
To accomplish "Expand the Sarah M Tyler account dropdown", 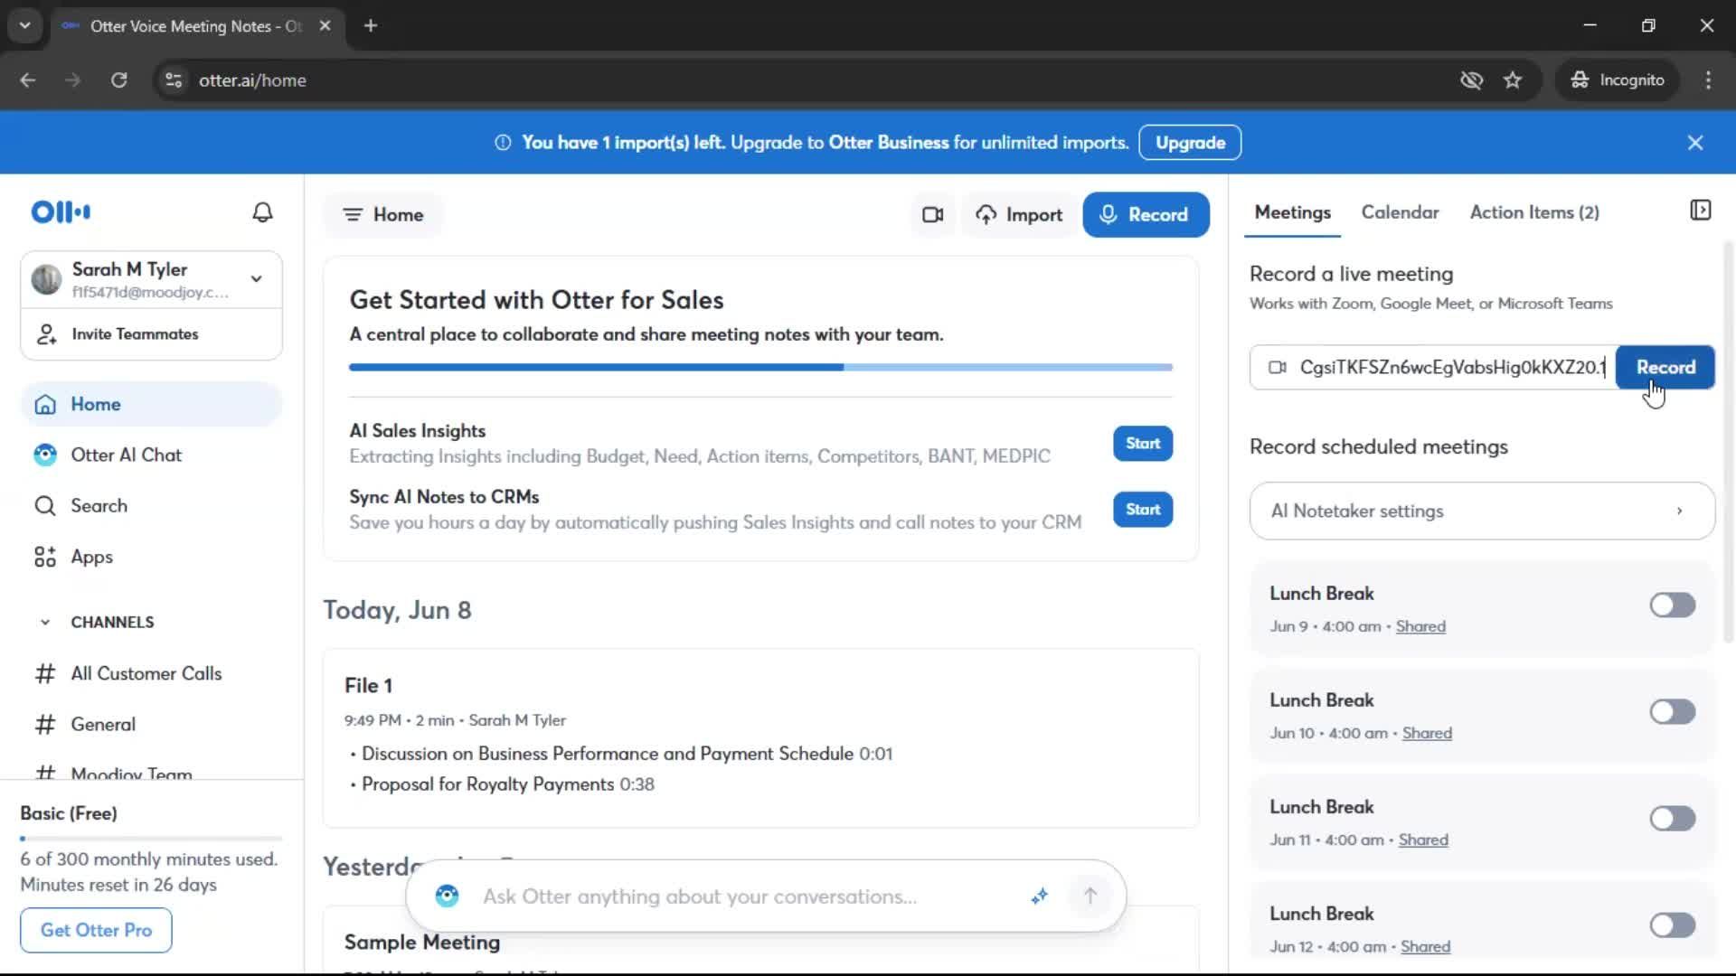I will tap(257, 279).
